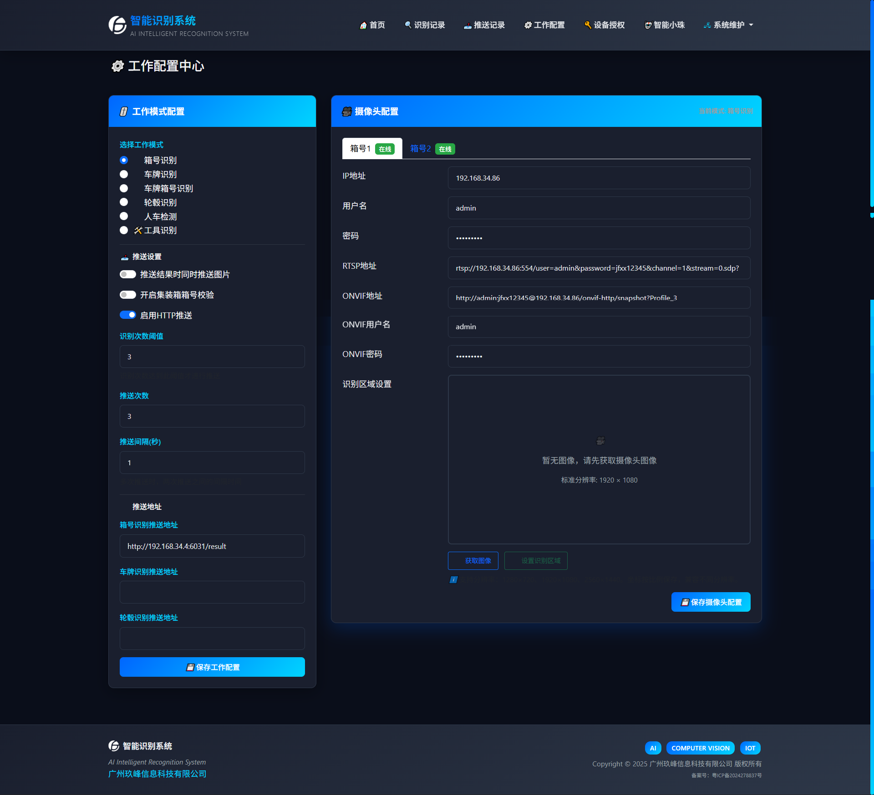
Task: Expand the 系统维护 dropdown arrow
Action: 751,25
